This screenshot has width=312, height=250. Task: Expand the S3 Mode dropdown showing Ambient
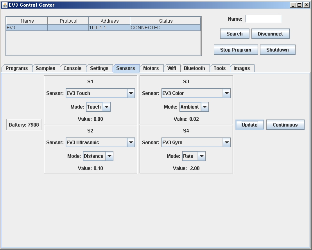[194, 107]
